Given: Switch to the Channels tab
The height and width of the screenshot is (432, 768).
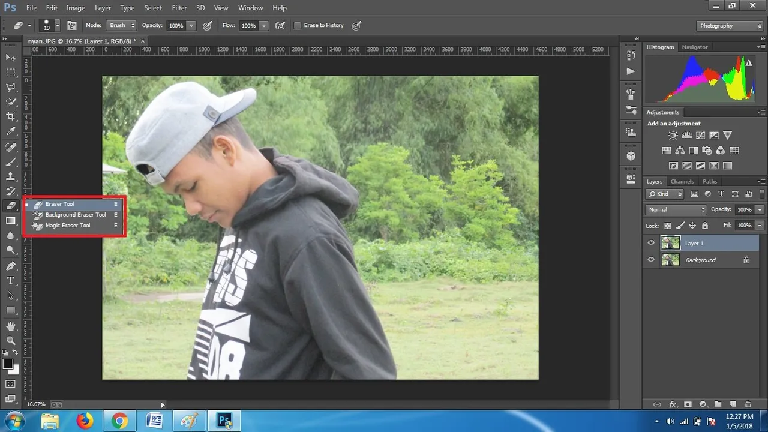Looking at the screenshot, I should (x=682, y=181).
